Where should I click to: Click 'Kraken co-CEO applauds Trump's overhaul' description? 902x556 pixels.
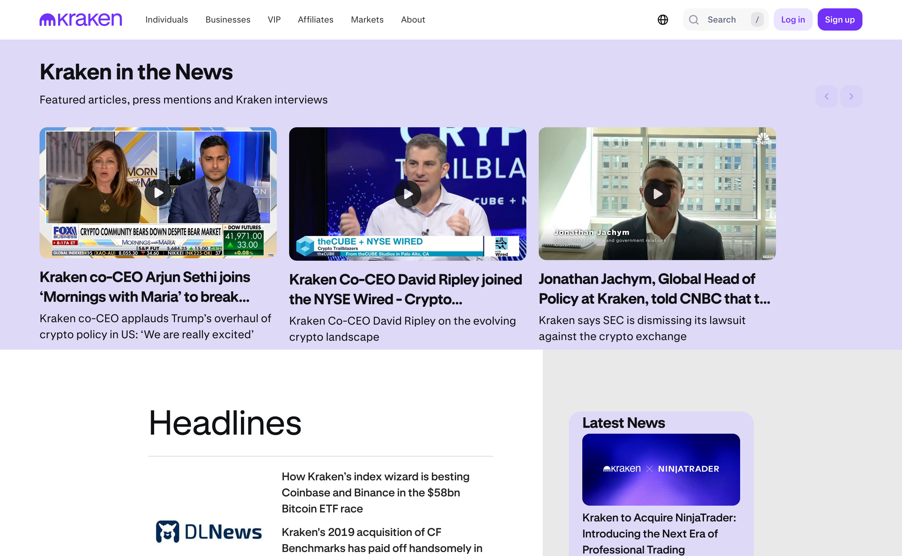(x=155, y=326)
